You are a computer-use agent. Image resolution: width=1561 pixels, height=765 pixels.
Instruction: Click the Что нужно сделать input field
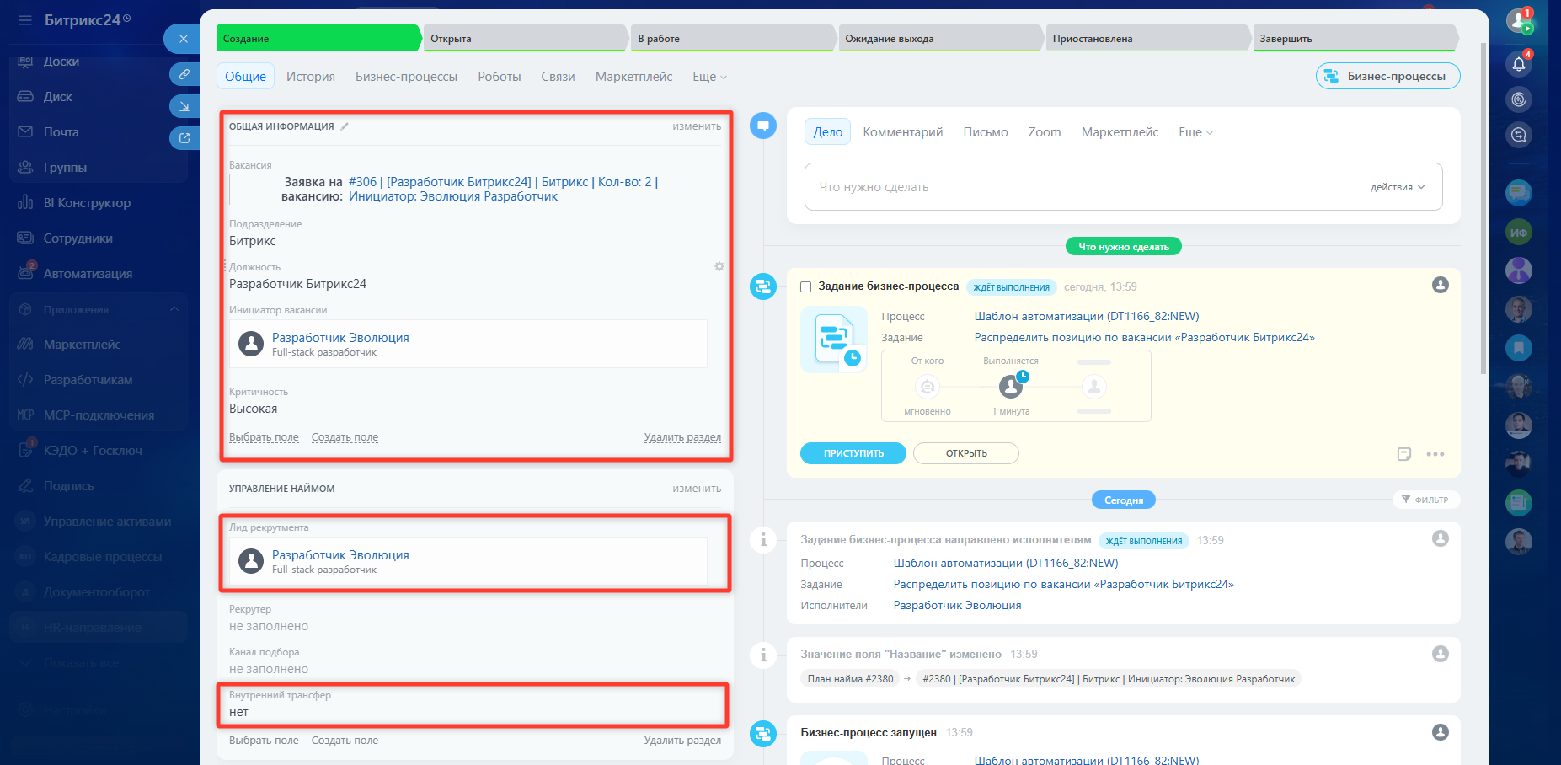click(x=1123, y=187)
